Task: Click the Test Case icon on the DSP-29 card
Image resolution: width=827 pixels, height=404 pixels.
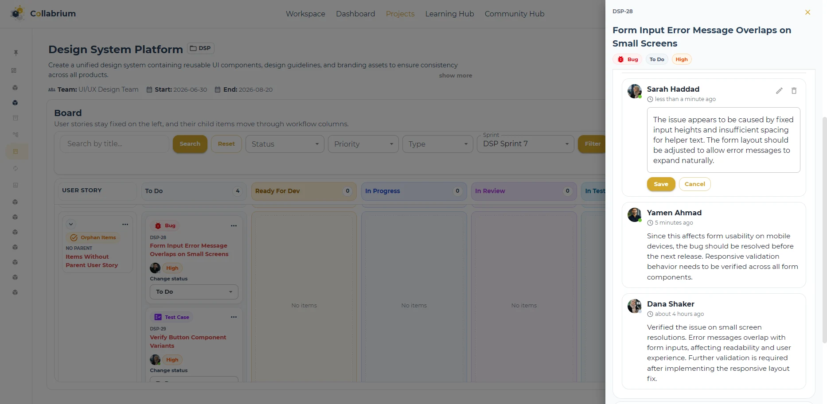Action: point(158,317)
